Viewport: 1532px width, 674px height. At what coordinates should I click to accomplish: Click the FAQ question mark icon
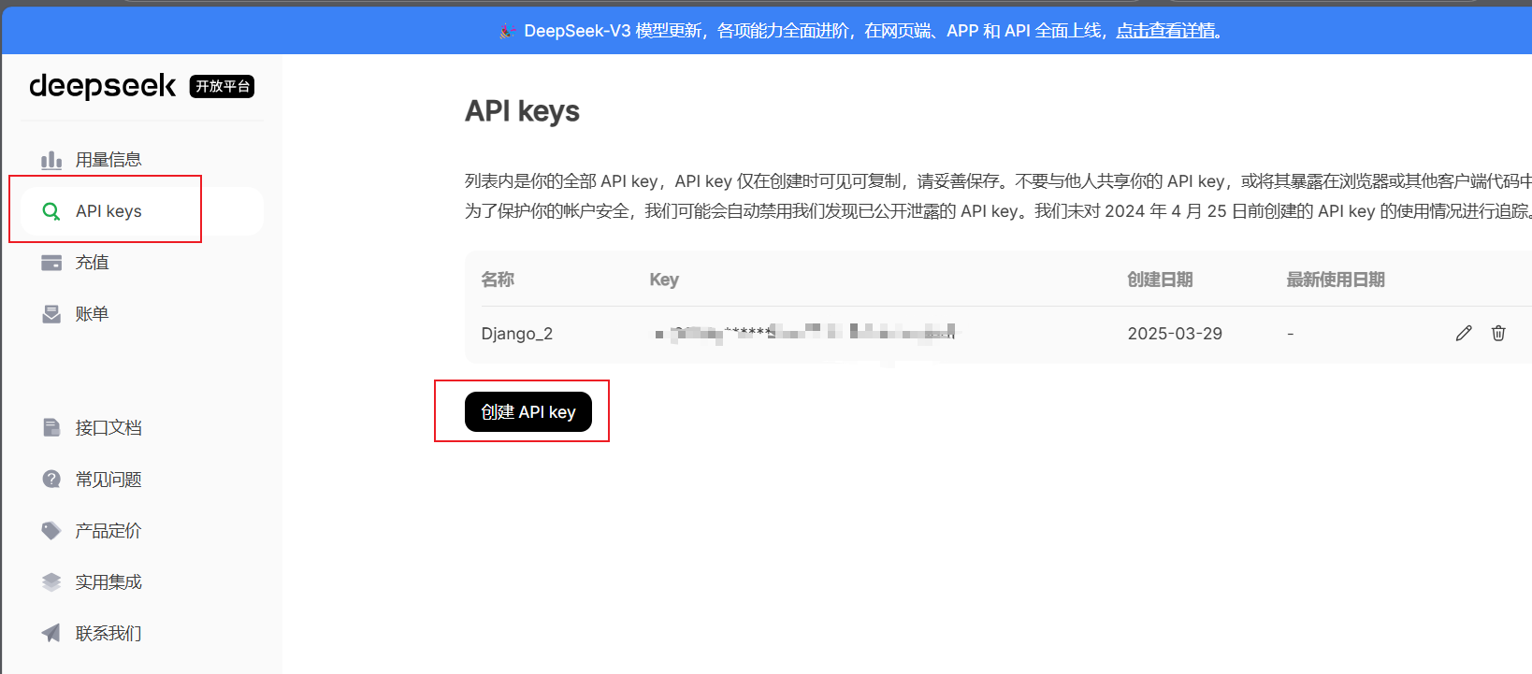pyautogui.click(x=51, y=480)
